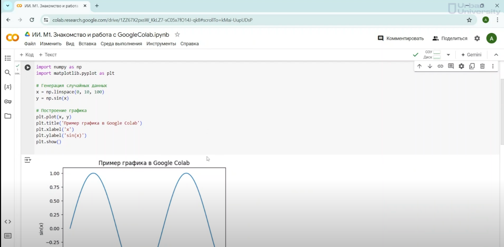The image size is (504, 247).
Task: Open the Secrets key panel
Action: click(x=8, y=102)
